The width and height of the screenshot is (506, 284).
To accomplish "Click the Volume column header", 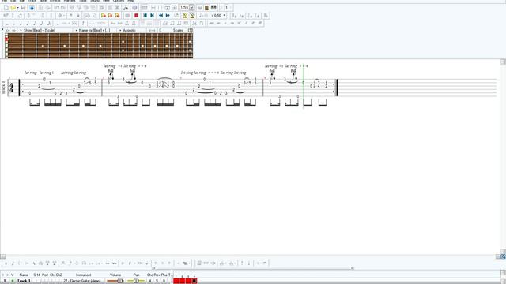I will (x=115, y=275).
